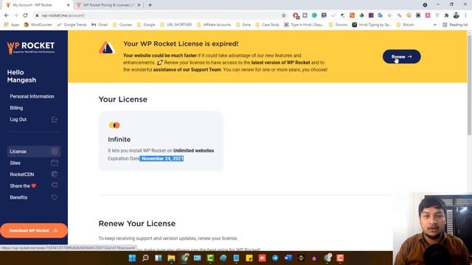Viewport: 472px width, 265px height.
Task: Click the Infinite plan badge icon
Action: coord(114,125)
